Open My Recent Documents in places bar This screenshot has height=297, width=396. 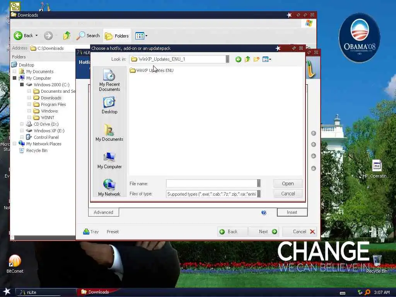(109, 80)
